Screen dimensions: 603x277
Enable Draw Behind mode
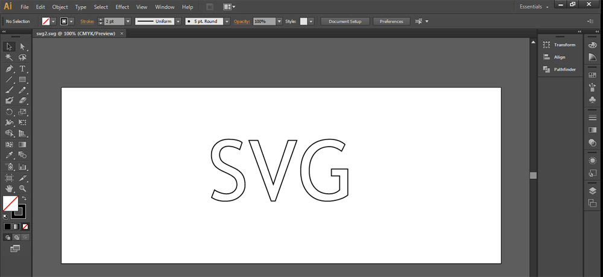16,237
